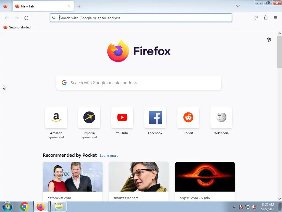Click the page scrollbar down arrow
The image size is (282, 212).
pos(280,199)
